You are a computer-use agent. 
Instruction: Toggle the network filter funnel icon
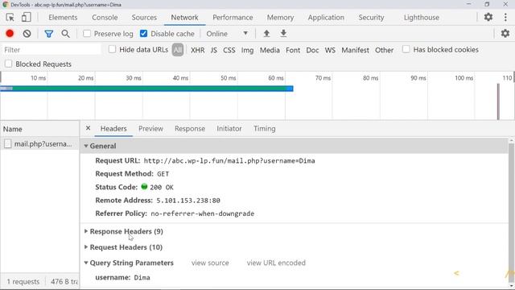pyautogui.click(x=49, y=34)
